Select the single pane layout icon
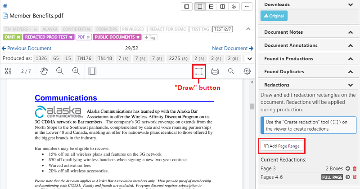The height and width of the screenshot is (189, 360). pos(200,7)
